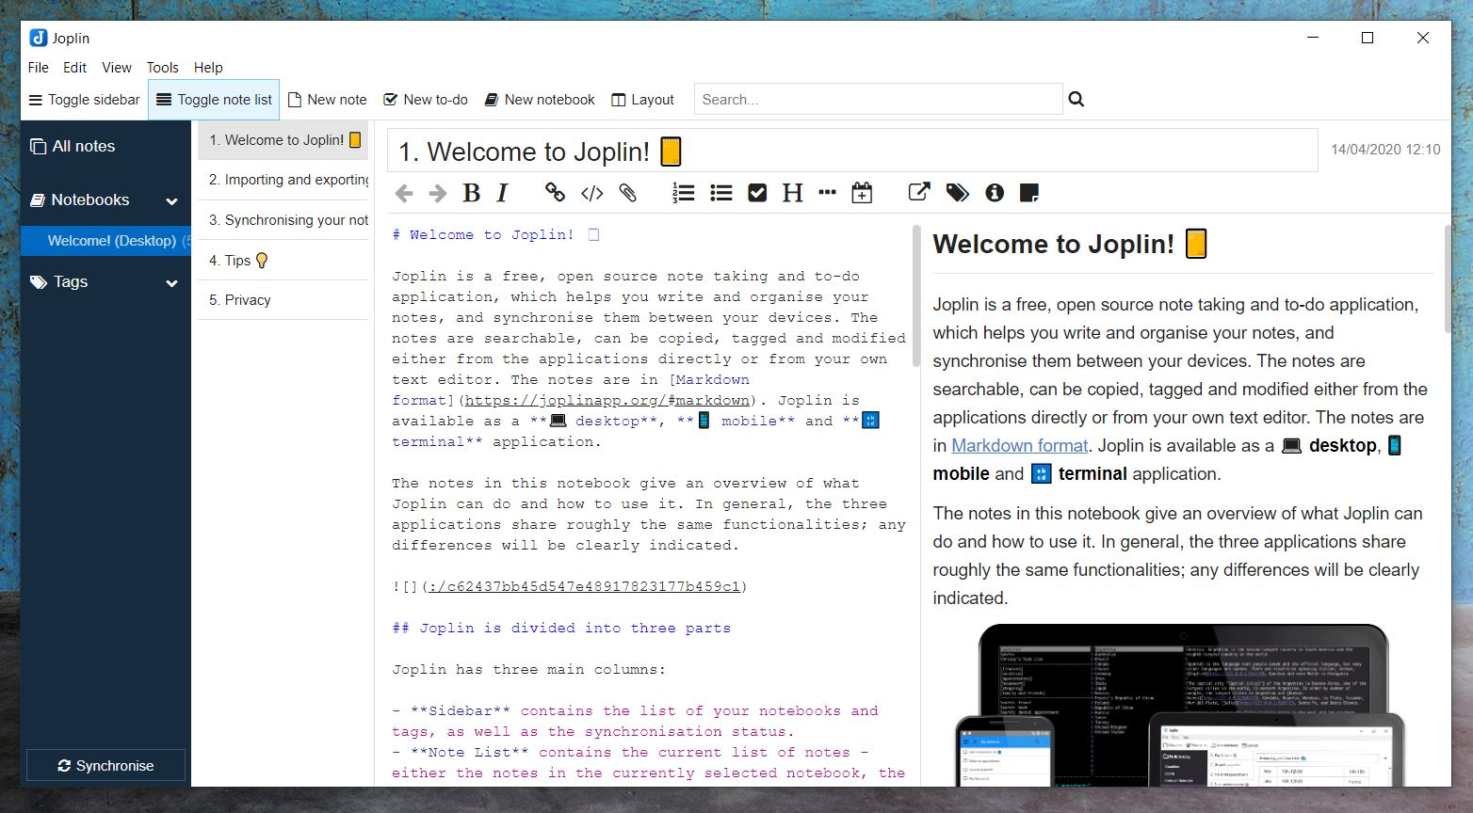
Task: Insert a hyperlink using the link icon
Action: [555, 193]
